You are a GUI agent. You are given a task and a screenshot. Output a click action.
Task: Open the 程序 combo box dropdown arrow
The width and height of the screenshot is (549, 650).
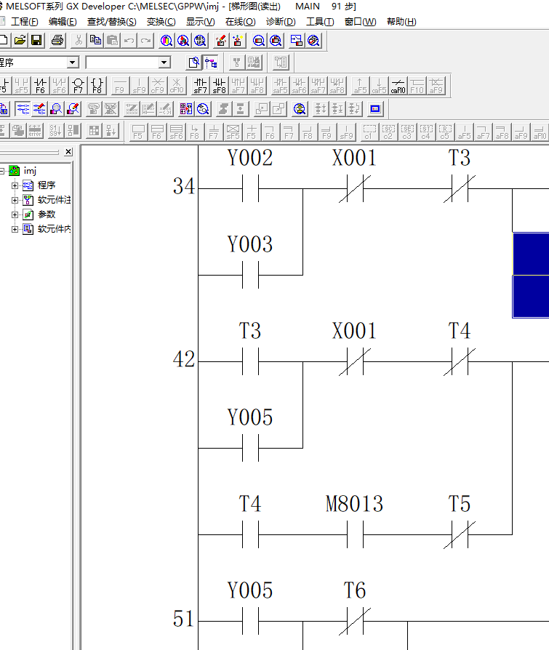pyautogui.click(x=73, y=63)
